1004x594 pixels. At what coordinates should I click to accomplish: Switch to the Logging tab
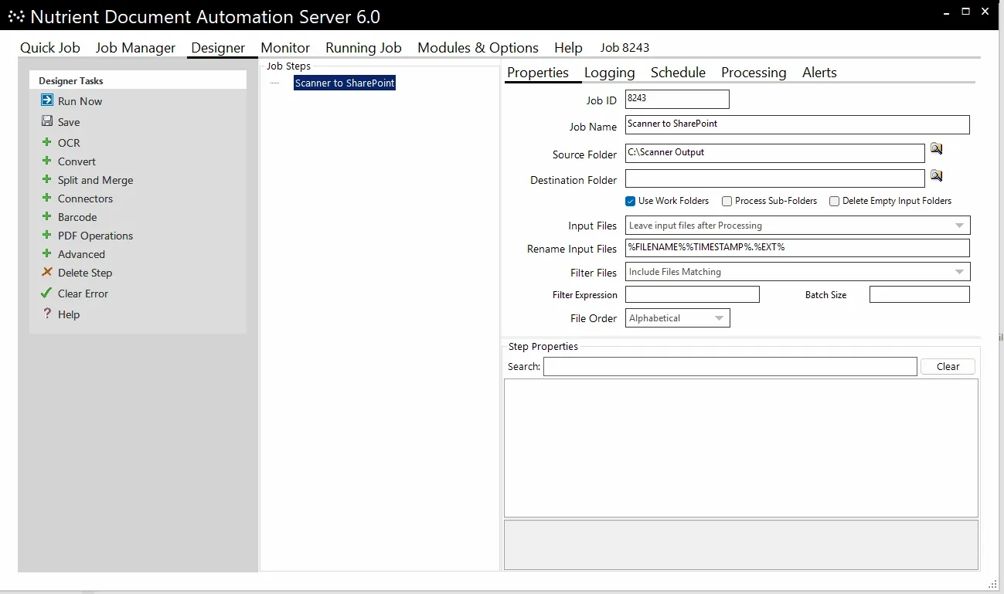point(610,73)
